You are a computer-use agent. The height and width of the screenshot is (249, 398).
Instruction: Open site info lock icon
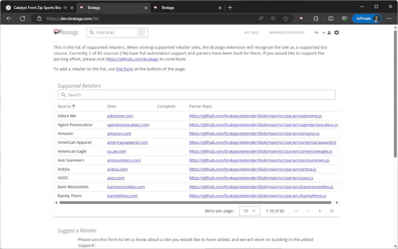click(x=39, y=19)
